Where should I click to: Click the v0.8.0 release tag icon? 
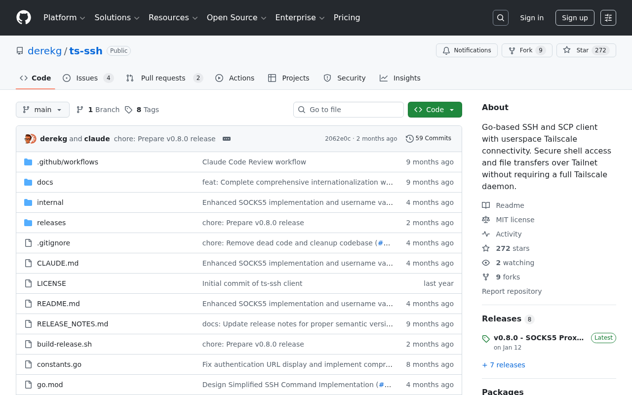click(x=485, y=339)
